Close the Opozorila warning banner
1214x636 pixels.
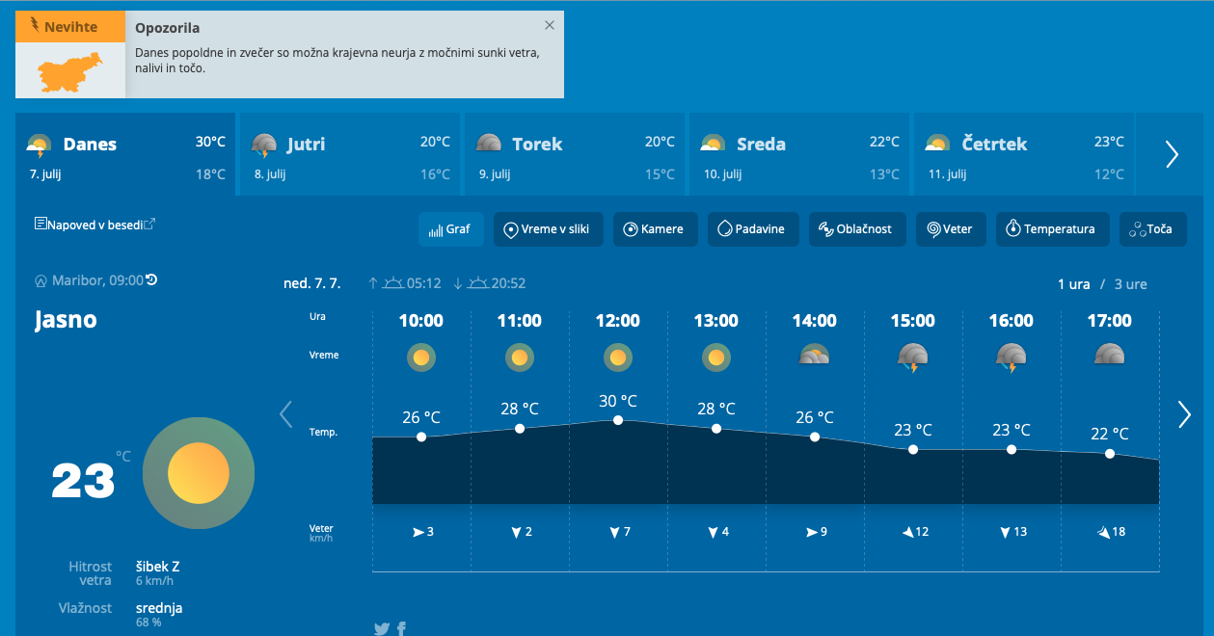click(x=550, y=26)
